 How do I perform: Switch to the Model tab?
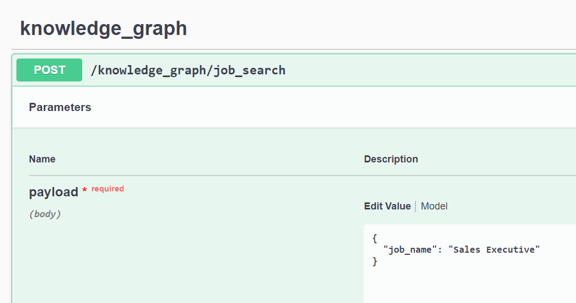point(434,206)
